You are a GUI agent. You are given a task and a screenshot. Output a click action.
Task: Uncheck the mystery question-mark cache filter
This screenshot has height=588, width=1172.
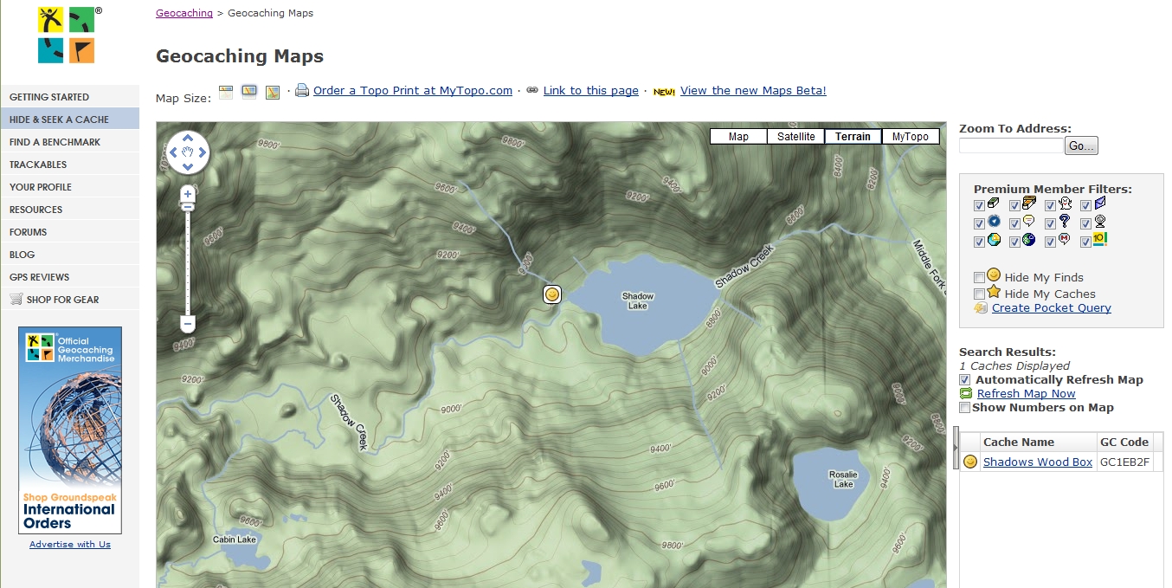[1050, 223]
